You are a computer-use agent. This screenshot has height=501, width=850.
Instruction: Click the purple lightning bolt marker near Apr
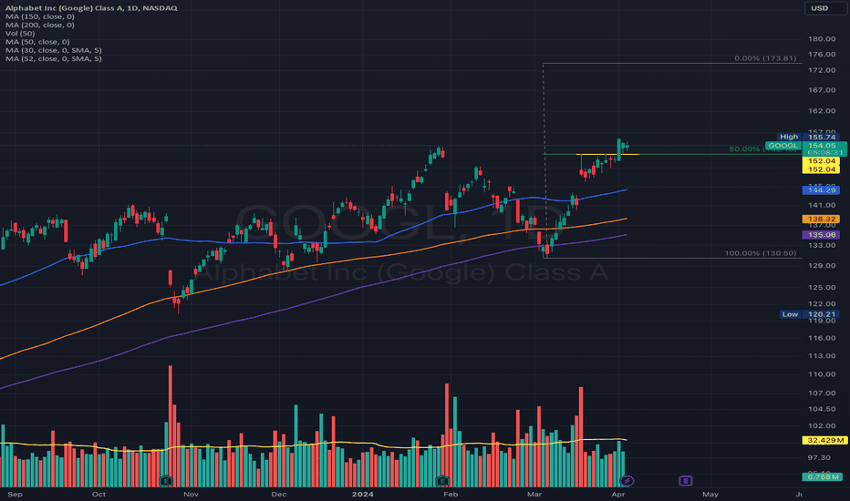627,480
